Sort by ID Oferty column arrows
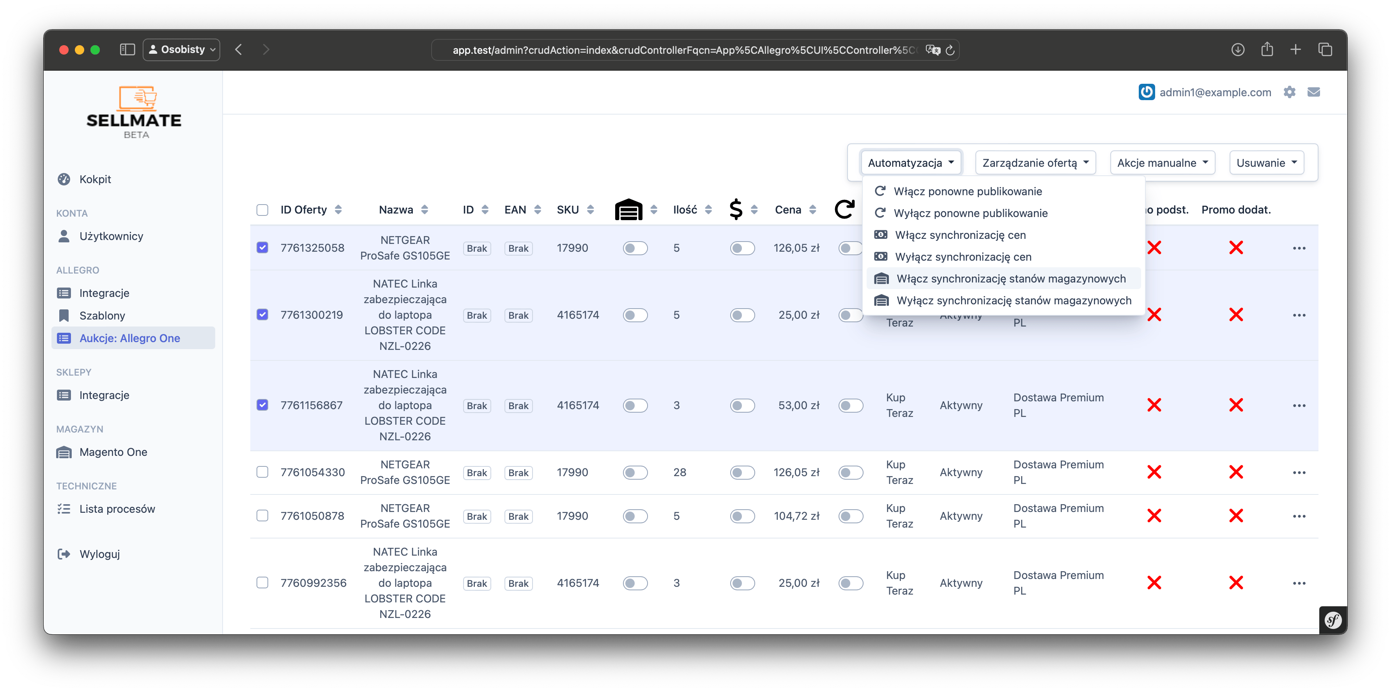Viewport: 1391px width, 692px height. tap(338, 210)
